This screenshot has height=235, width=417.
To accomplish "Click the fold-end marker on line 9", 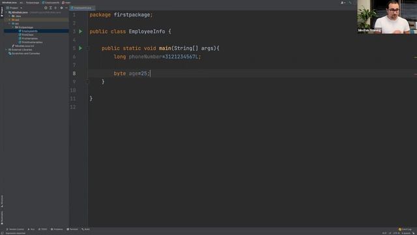I will (87, 82).
